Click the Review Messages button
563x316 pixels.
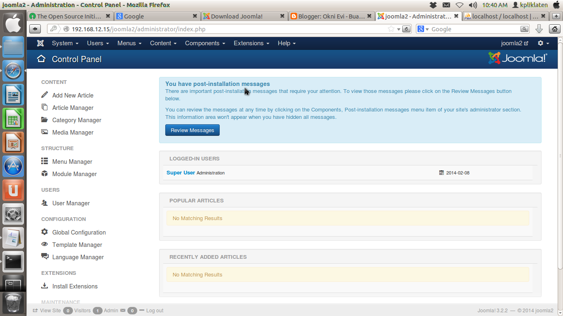click(192, 130)
